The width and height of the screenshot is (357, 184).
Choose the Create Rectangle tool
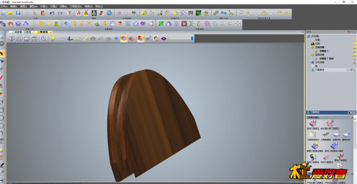coord(1,110)
